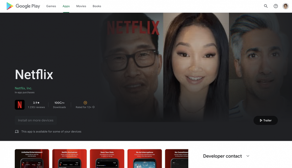
Task: Open the Save Your Data screenshot
Action: [107, 158]
